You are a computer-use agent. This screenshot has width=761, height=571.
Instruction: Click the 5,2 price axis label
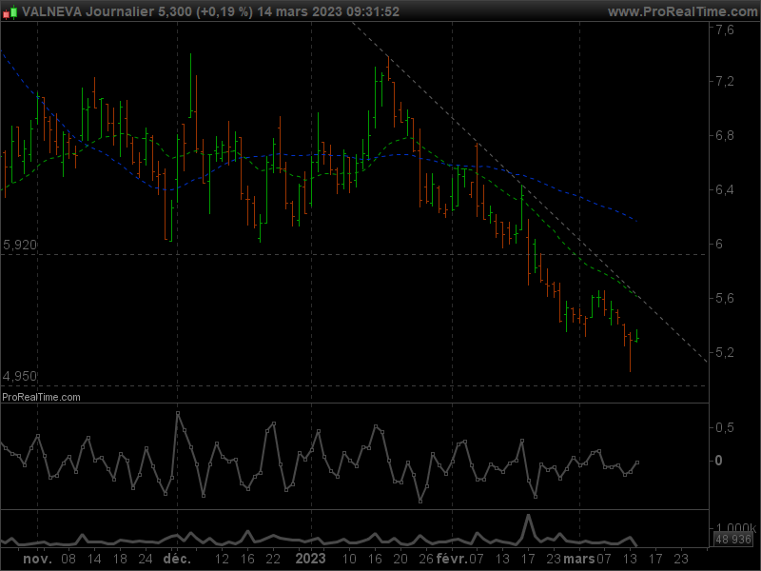tap(725, 353)
